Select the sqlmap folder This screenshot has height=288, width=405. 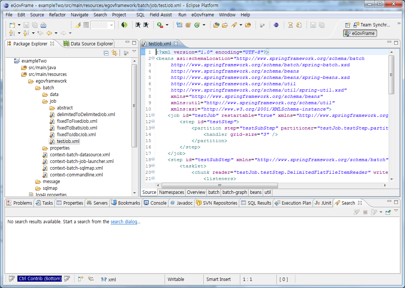click(47, 188)
